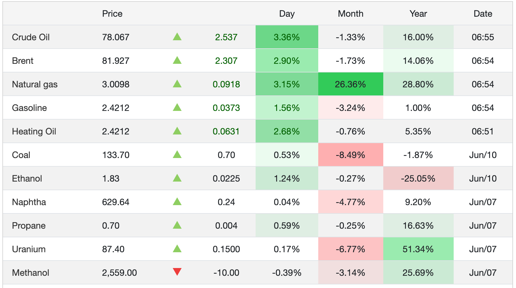516x288 pixels.
Task: Click Naphtha month change -4.77%
Action: [x=350, y=202]
